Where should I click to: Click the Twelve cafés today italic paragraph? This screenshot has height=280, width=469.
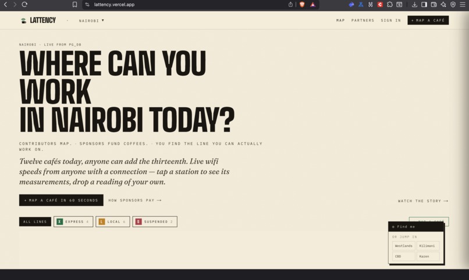point(124,172)
